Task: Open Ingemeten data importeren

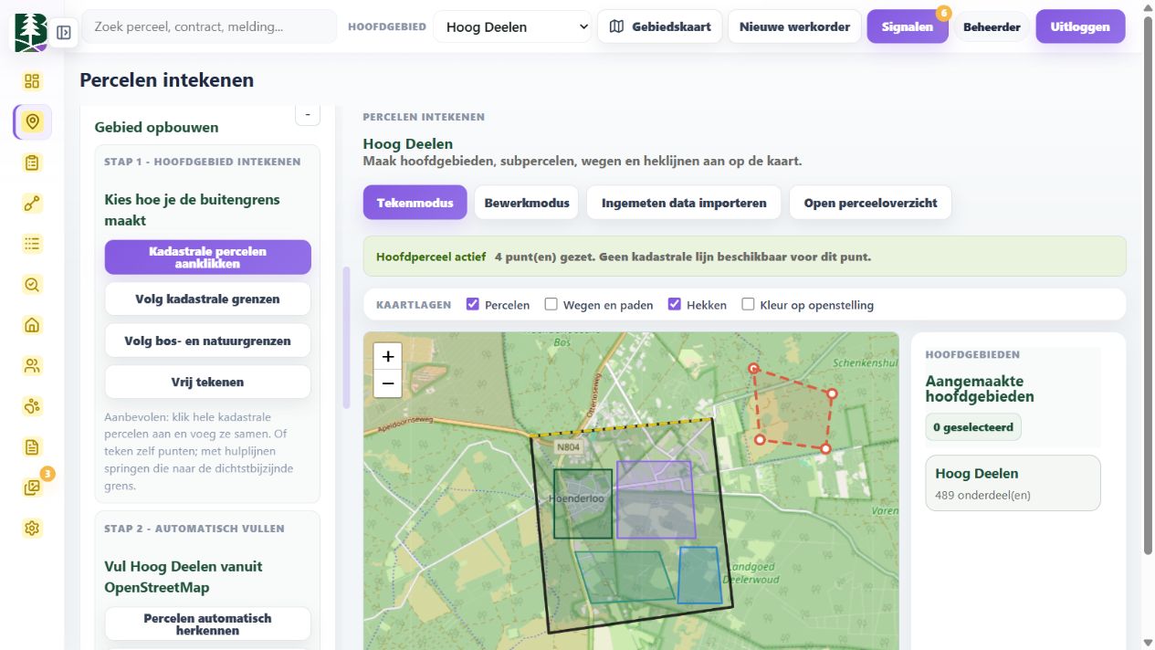Action: (684, 203)
